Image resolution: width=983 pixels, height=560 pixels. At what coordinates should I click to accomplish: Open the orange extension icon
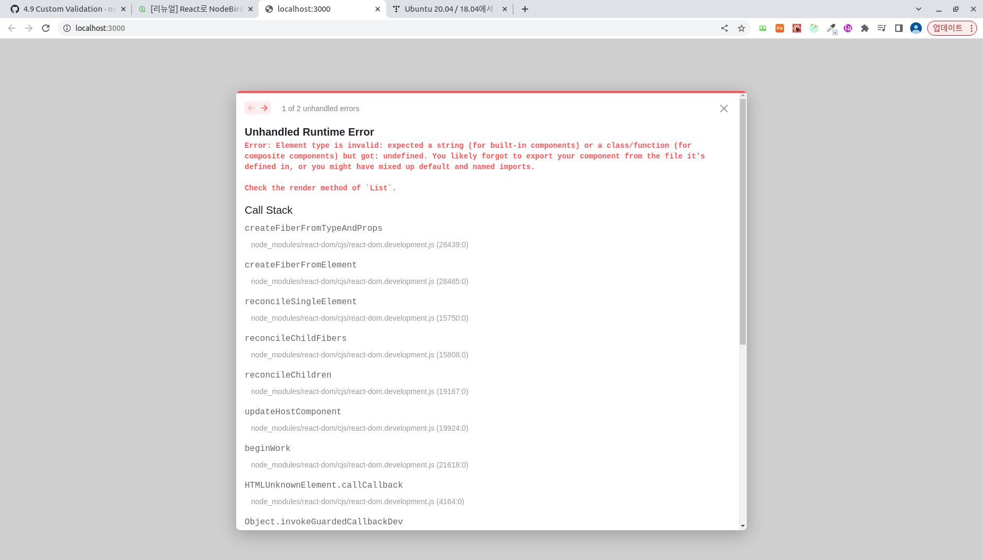click(x=780, y=28)
